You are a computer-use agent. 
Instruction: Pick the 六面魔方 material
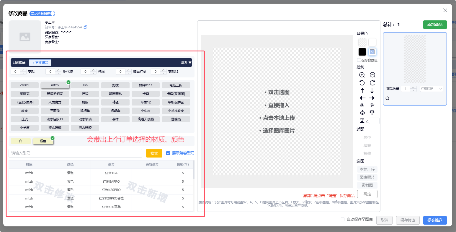click(x=55, y=102)
